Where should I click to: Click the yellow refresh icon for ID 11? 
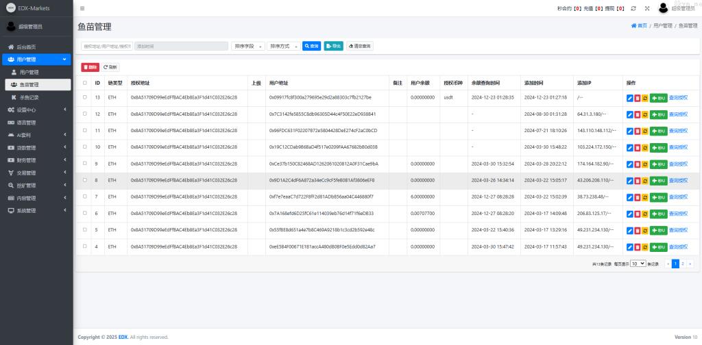coord(645,131)
